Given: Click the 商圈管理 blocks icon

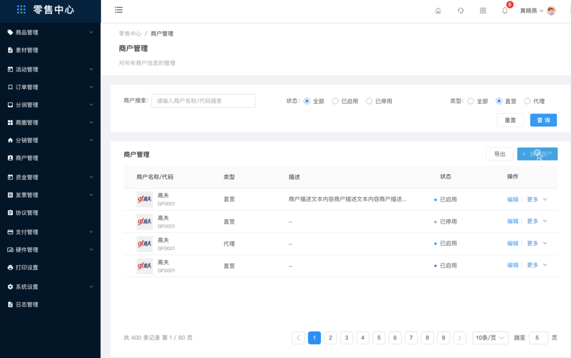Looking at the screenshot, I should pos(10,122).
